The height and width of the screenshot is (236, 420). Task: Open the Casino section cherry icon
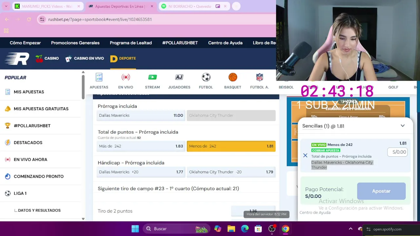(39, 59)
